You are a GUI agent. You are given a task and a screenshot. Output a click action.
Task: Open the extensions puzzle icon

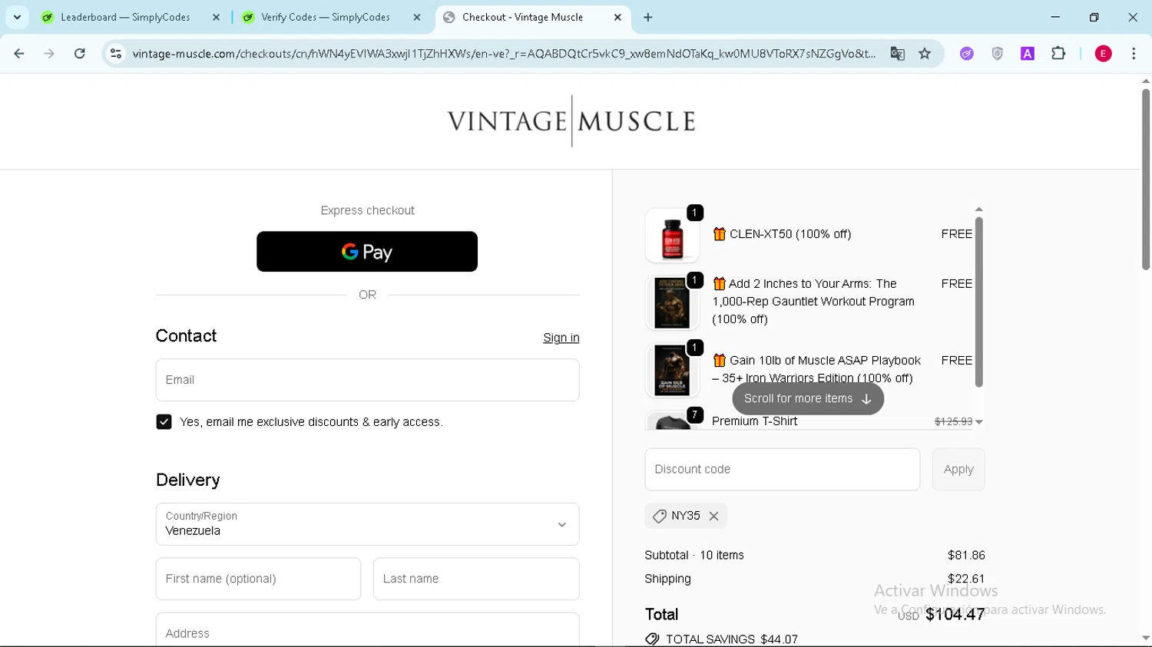[1058, 54]
